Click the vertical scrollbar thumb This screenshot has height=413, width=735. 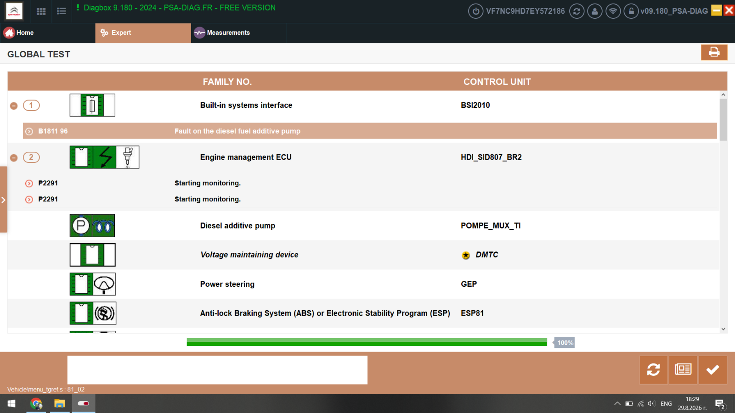pos(724,120)
